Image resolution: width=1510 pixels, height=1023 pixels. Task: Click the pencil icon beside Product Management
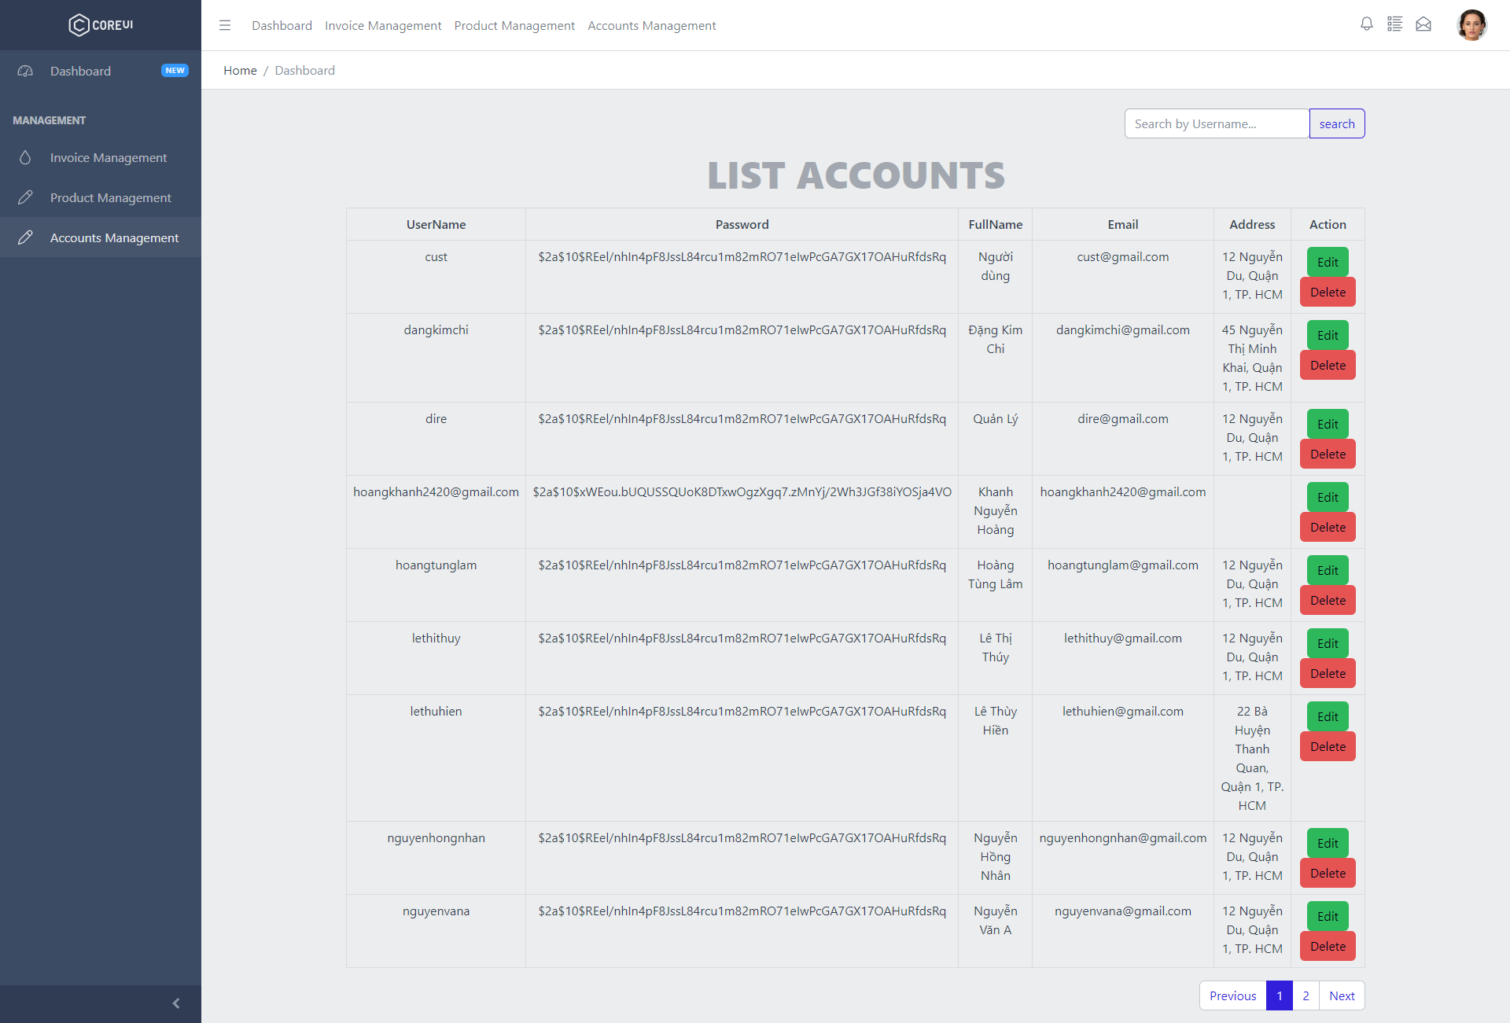click(25, 197)
